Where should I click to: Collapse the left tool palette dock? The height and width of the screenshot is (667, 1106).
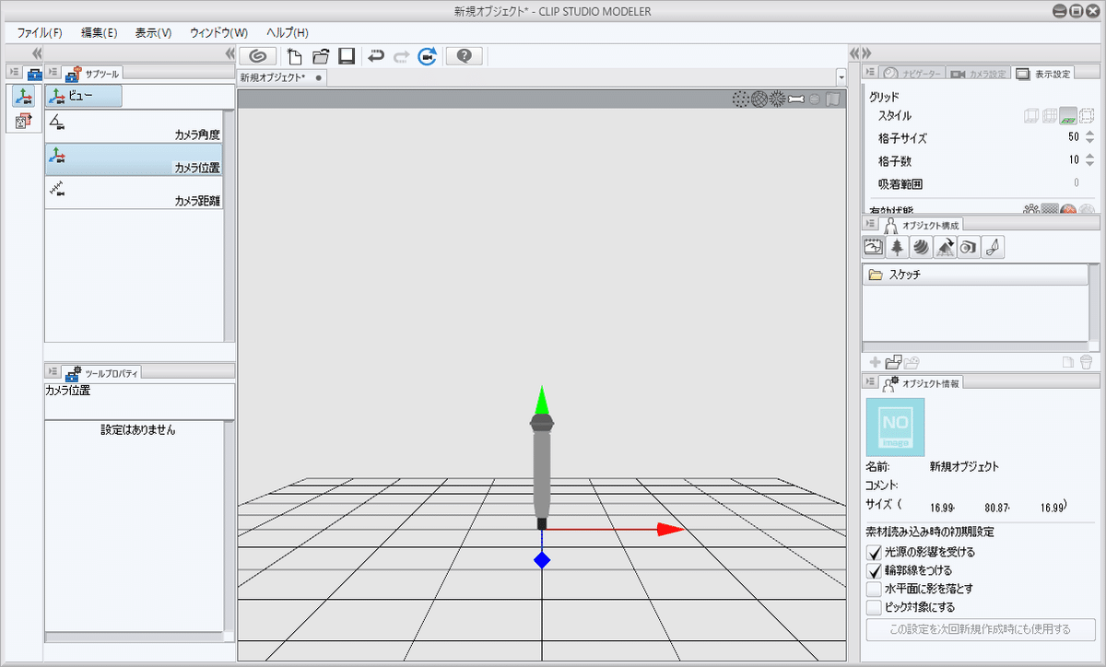click(37, 53)
